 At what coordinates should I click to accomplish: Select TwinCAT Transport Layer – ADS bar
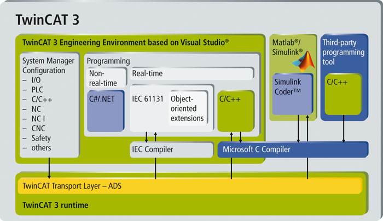(190, 186)
